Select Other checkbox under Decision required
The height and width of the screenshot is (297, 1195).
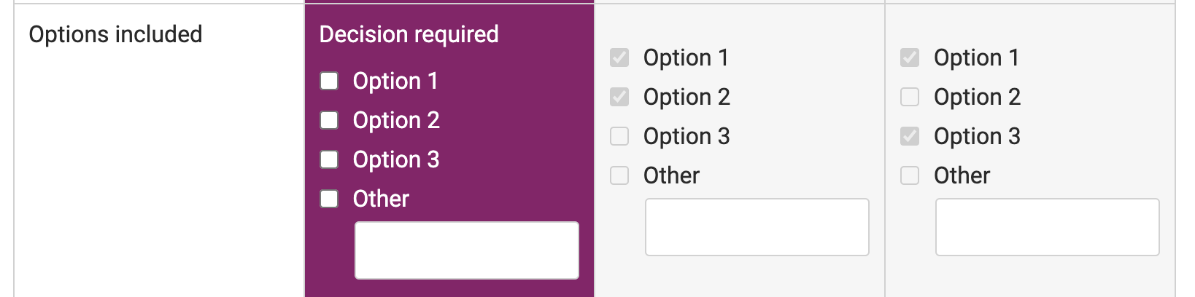pos(329,199)
